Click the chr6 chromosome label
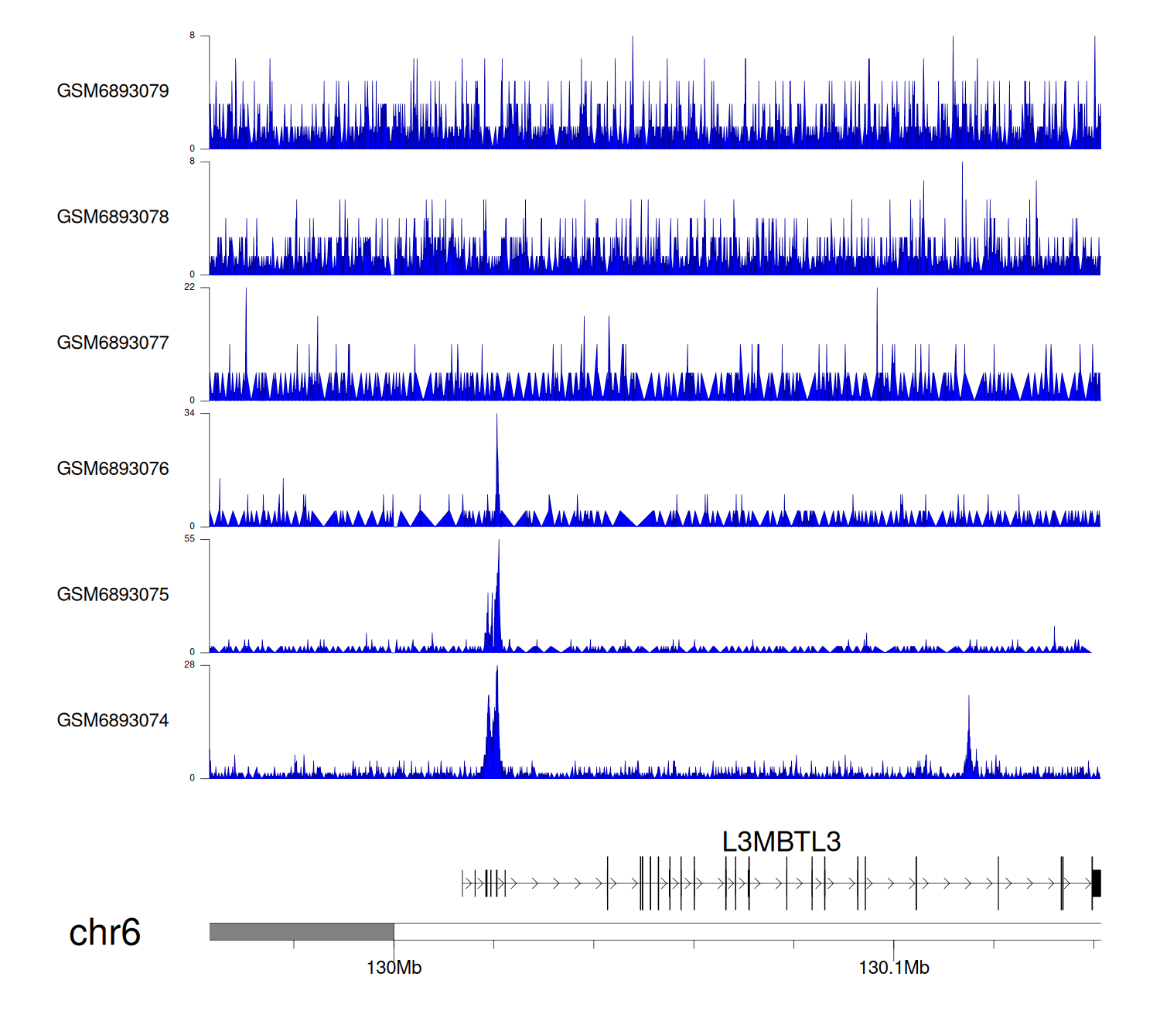Screen dimensions: 1160x1021 (x=104, y=933)
